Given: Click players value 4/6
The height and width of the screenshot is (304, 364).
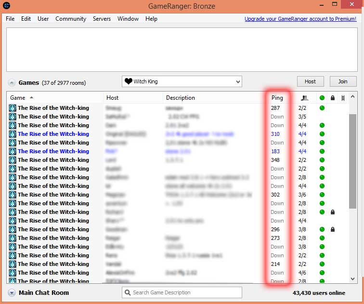Looking at the screenshot, I should (x=302, y=273).
